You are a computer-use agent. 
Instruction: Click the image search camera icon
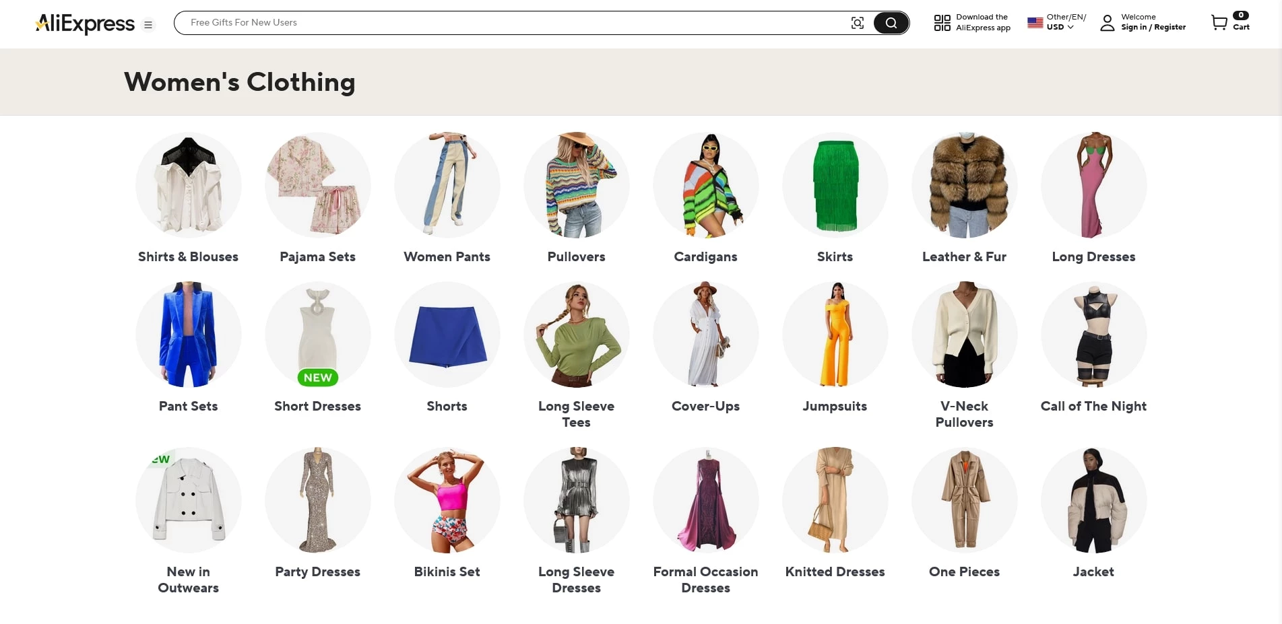857,23
